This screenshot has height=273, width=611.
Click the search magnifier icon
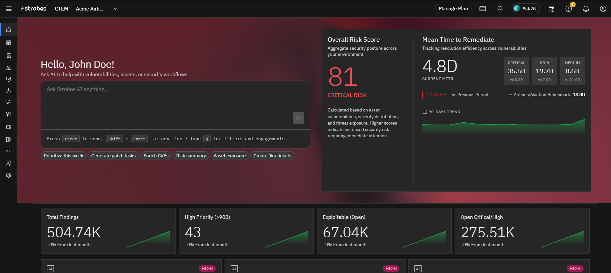[x=500, y=9]
